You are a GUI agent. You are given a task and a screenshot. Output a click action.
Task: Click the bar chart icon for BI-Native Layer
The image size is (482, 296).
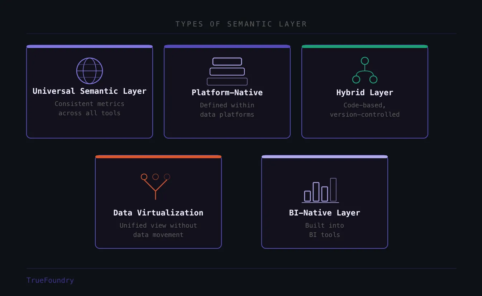point(321,190)
